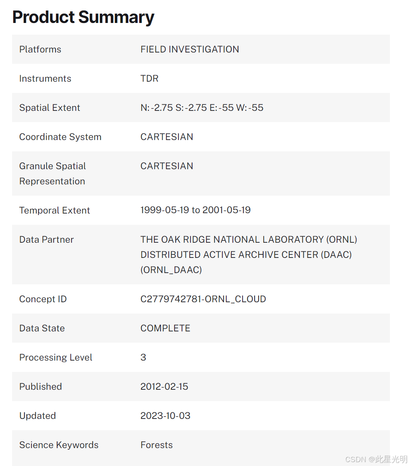The image size is (409, 466).
Task: Click the Spatial Extent coordinates value
Action: 202,108
